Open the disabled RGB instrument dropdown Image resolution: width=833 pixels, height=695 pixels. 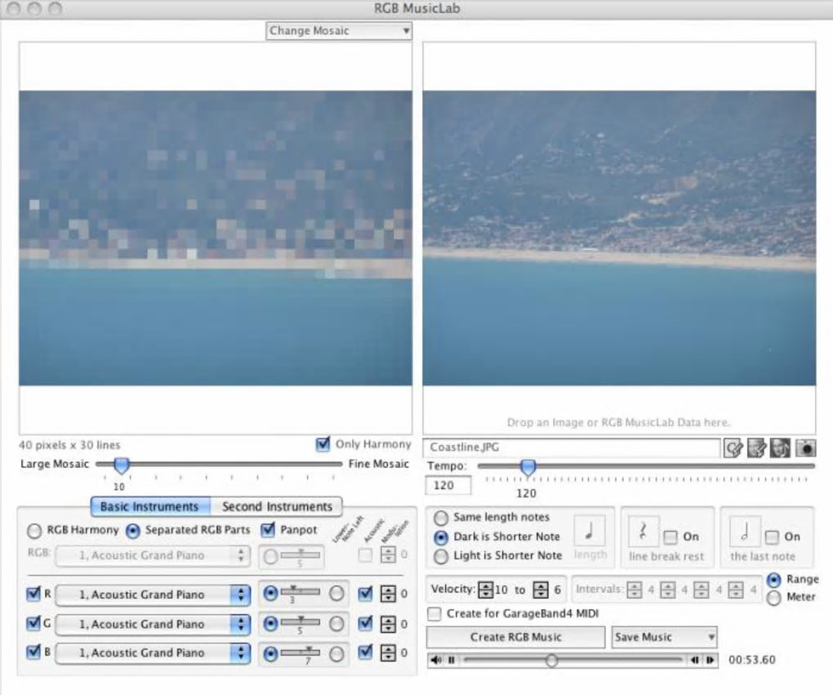pos(153,556)
